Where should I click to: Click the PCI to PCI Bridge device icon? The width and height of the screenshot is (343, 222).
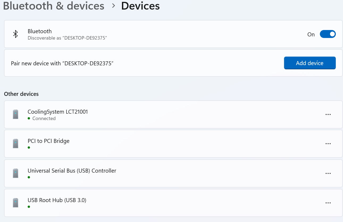16,144
